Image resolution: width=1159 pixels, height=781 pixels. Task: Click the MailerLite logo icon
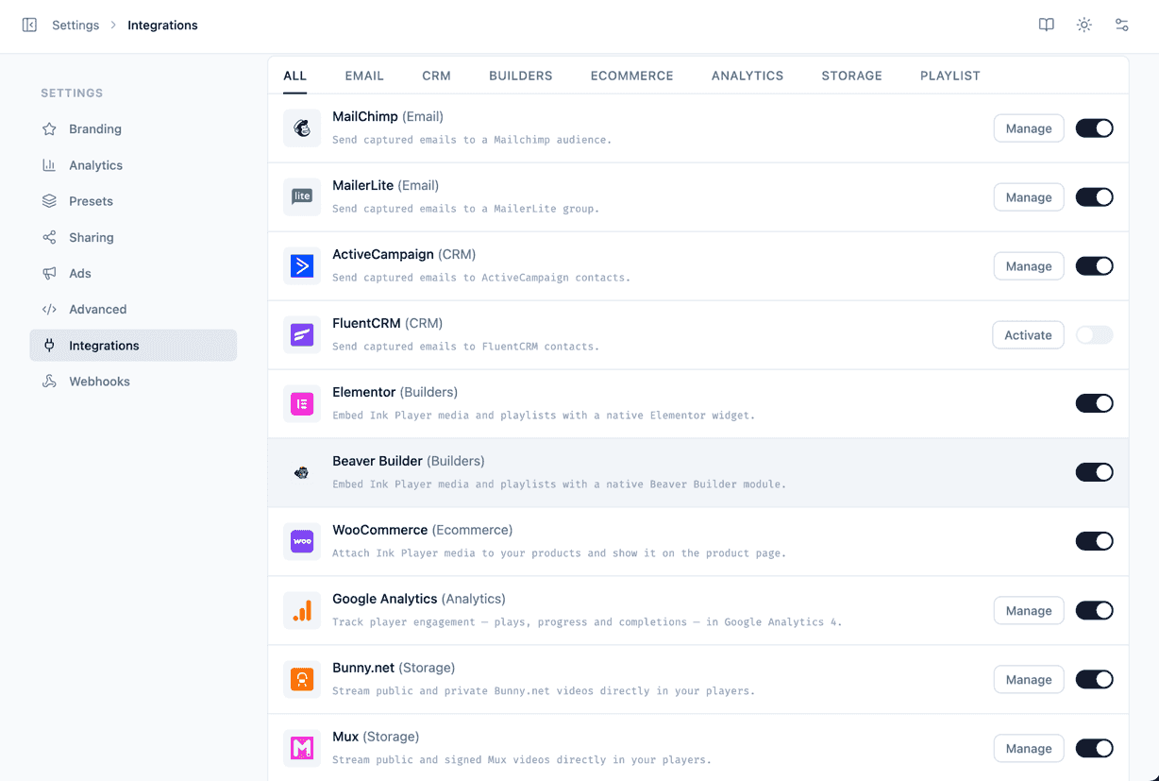tap(302, 197)
